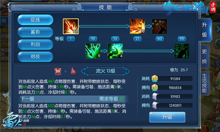Screen dimensions: 220x132
Task: Click the gold EXP icon beside 消耗 91584
Action: click(x=154, y=78)
